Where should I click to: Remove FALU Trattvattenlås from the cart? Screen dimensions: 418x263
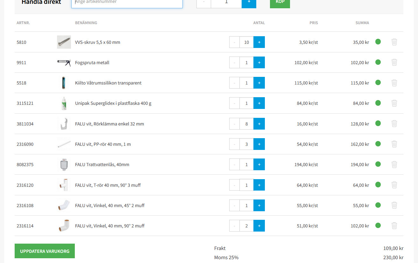click(x=394, y=165)
